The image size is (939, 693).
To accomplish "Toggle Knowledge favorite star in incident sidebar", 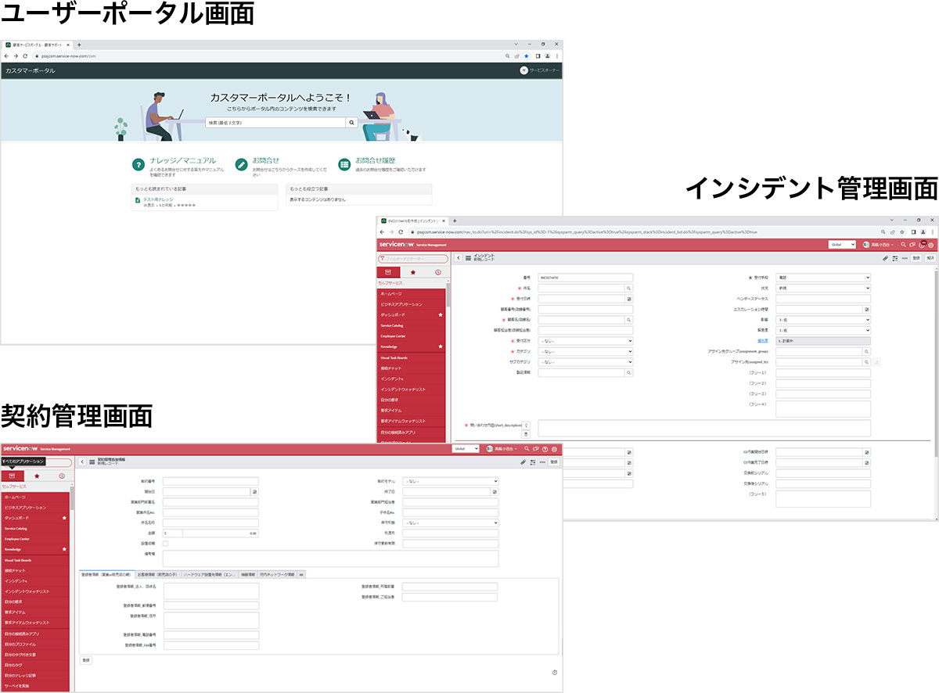I will coord(441,346).
